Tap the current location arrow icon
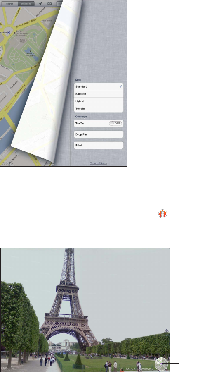 (x=40, y=4)
